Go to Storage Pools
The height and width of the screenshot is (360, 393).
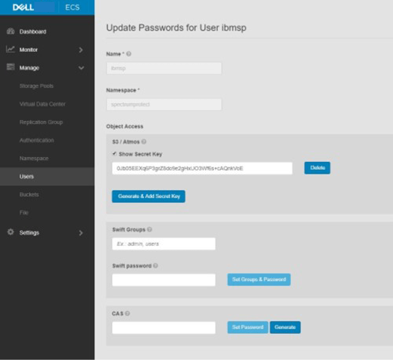36,86
